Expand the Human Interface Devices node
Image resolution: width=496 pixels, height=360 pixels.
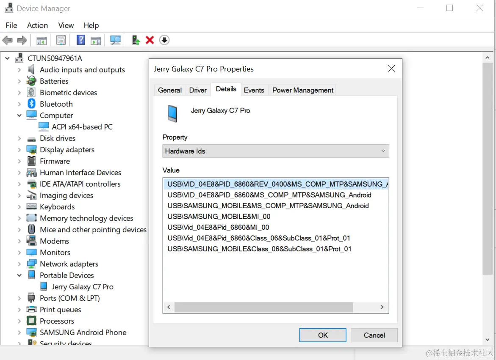coord(19,173)
